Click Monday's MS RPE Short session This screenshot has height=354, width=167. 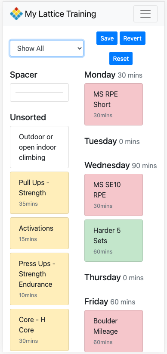pos(114,104)
